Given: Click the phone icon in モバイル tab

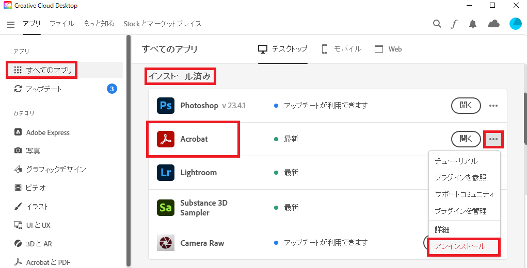Looking at the screenshot, I should coord(324,49).
